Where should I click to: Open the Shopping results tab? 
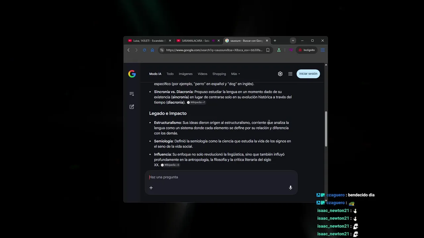[x=219, y=74]
